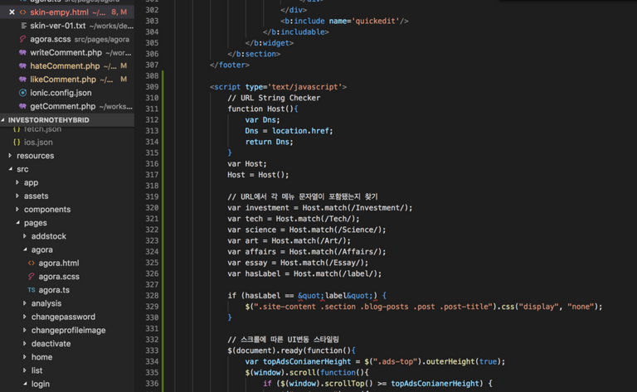Expand the resources folder

(x=10, y=156)
